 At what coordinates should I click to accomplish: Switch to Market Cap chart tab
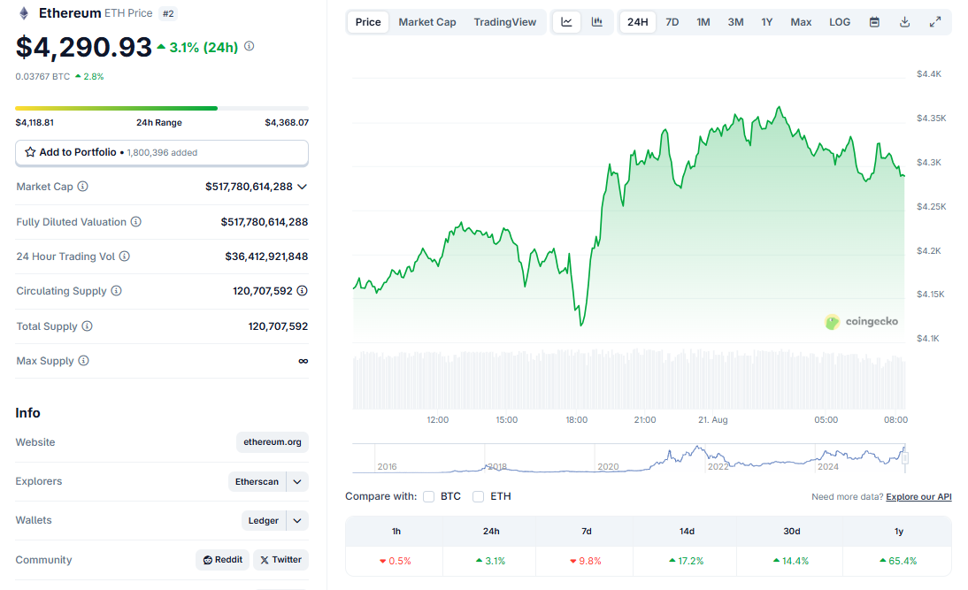click(x=427, y=22)
